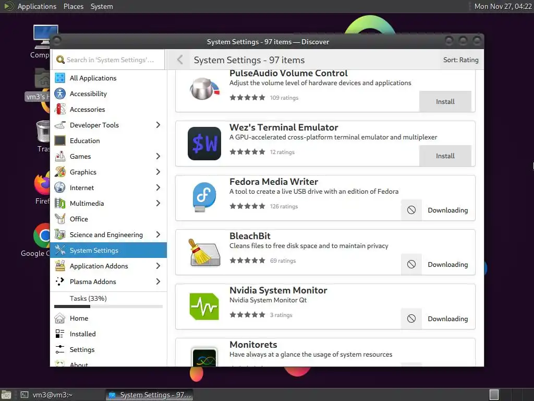Open the Places menu
The height and width of the screenshot is (401, 534).
point(74,6)
